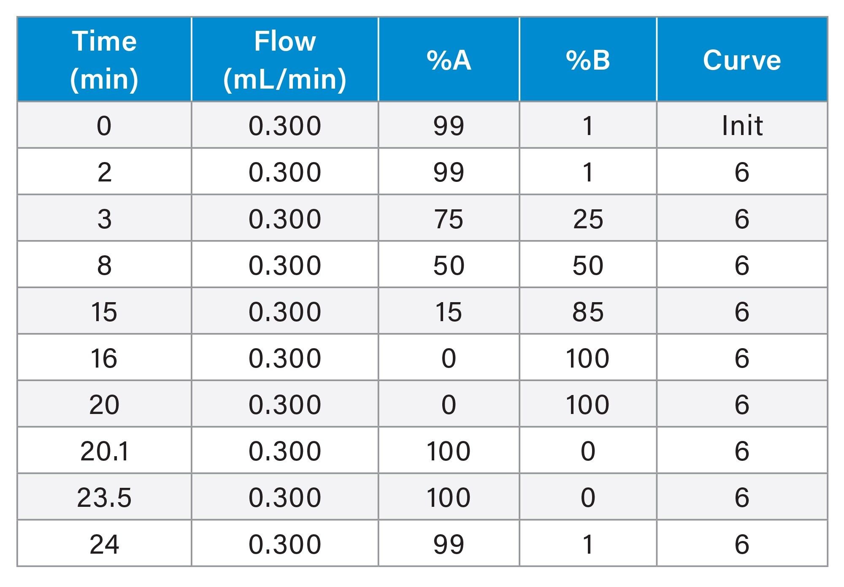The height and width of the screenshot is (587, 844).
Task: Click the time cell showing 24
Action: point(104,544)
